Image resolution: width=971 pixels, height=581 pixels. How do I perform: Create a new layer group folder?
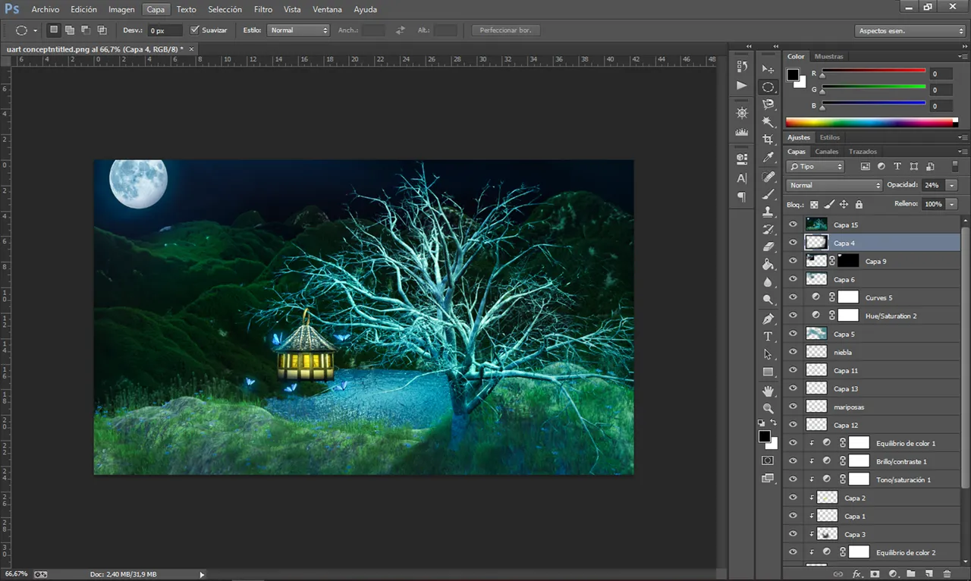(x=911, y=574)
